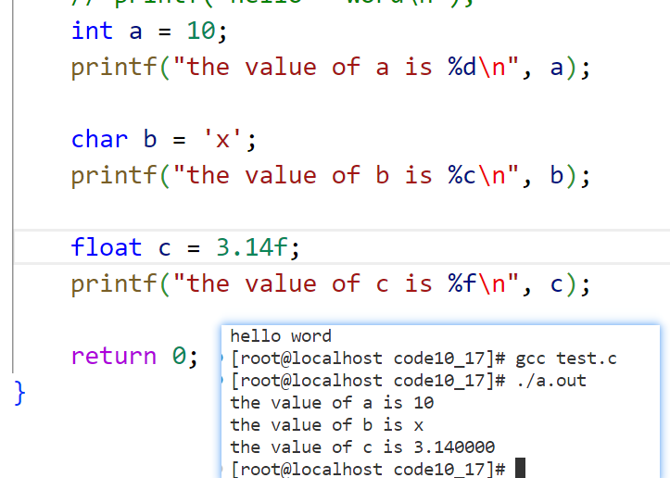The width and height of the screenshot is (670, 478).
Task: Click the printf line with "%c\n", b
Action: (331, 176)
